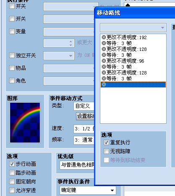
Task: Open the 变量 selection field
Action: point(69,32)
